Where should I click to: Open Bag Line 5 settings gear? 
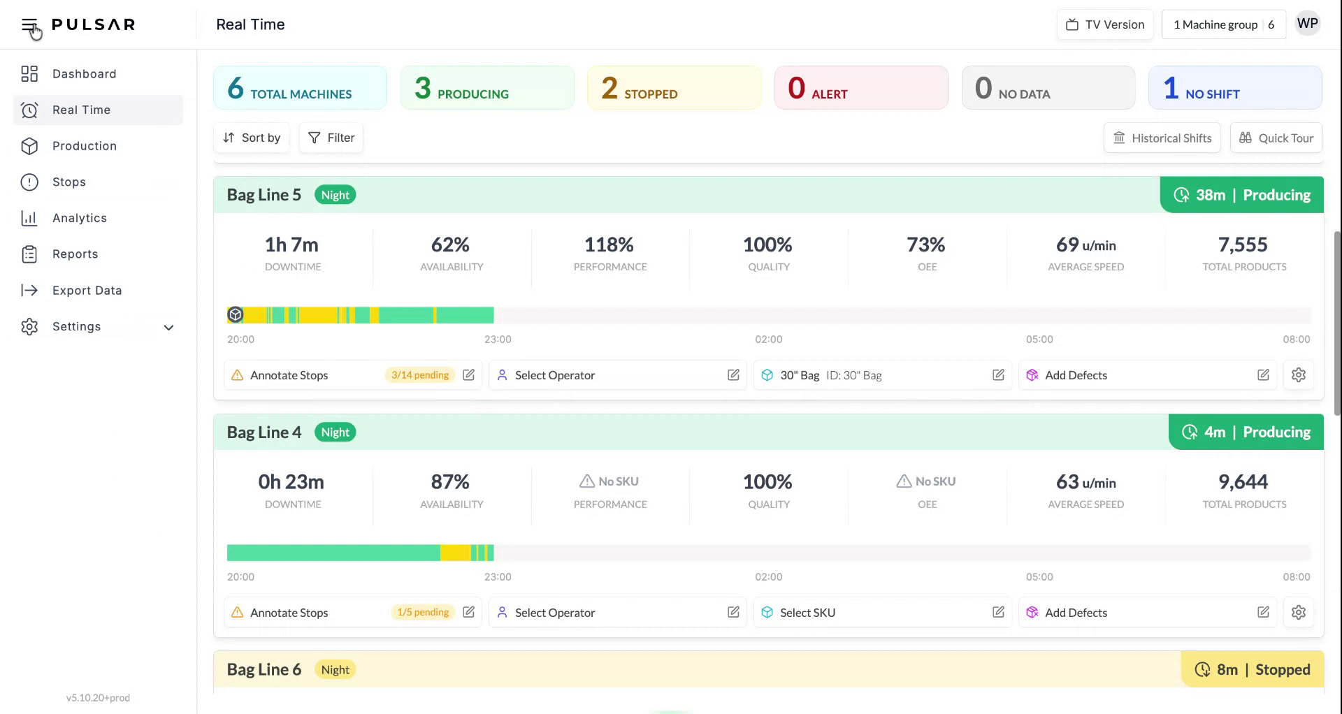[1298, 375]
